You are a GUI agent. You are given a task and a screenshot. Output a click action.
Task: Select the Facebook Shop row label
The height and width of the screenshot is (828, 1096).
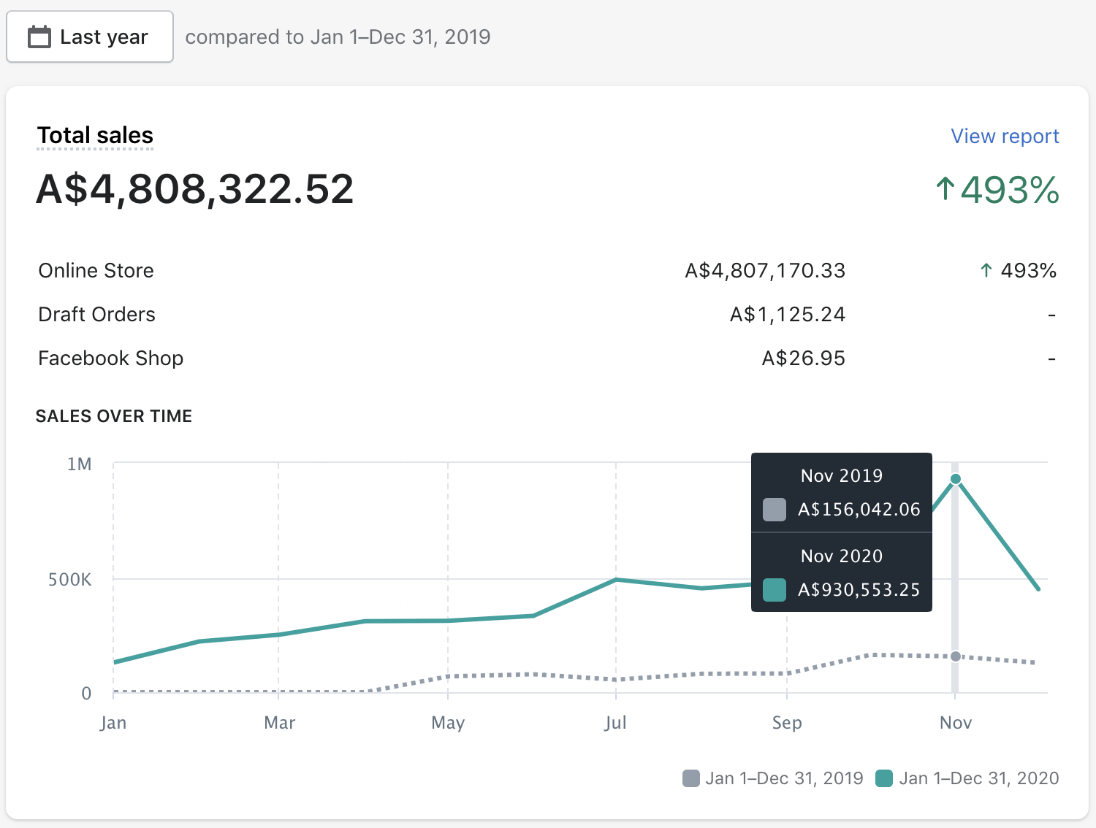(110, 359)
